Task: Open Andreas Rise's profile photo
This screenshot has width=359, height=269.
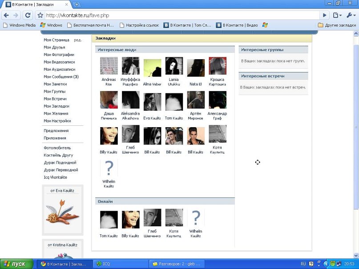Action: [x=109, y=66]
